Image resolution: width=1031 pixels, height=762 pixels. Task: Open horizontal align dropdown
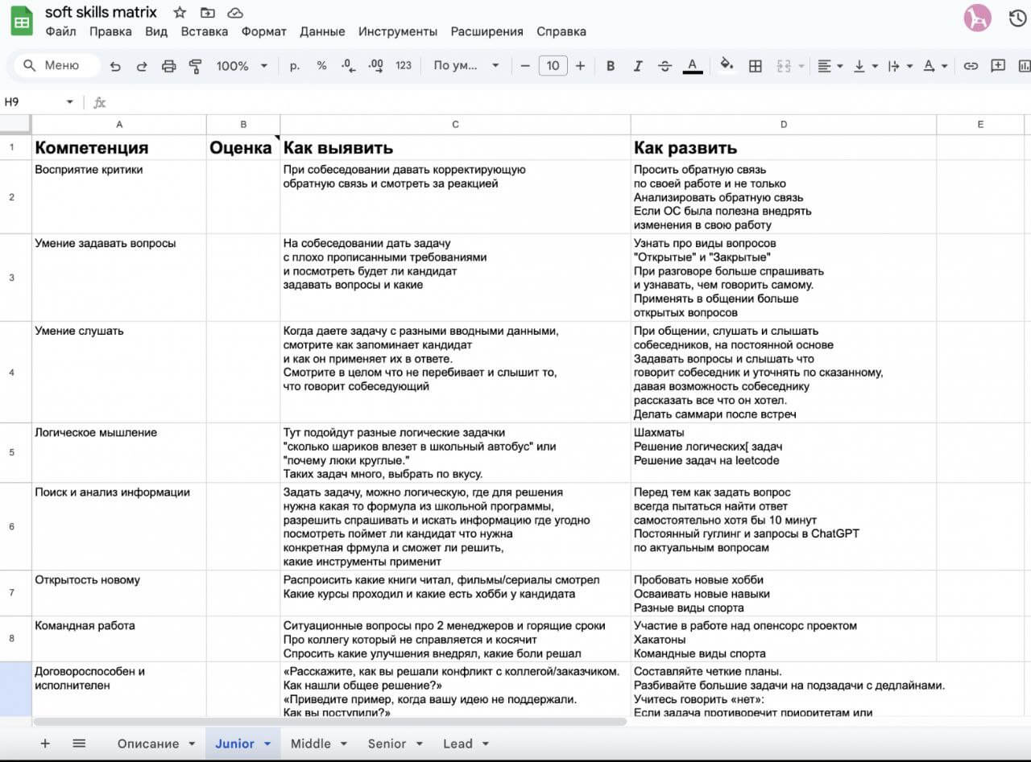(830, 66)
